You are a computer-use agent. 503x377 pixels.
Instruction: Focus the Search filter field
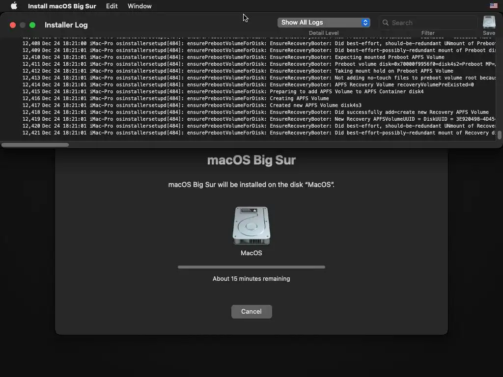428,23
